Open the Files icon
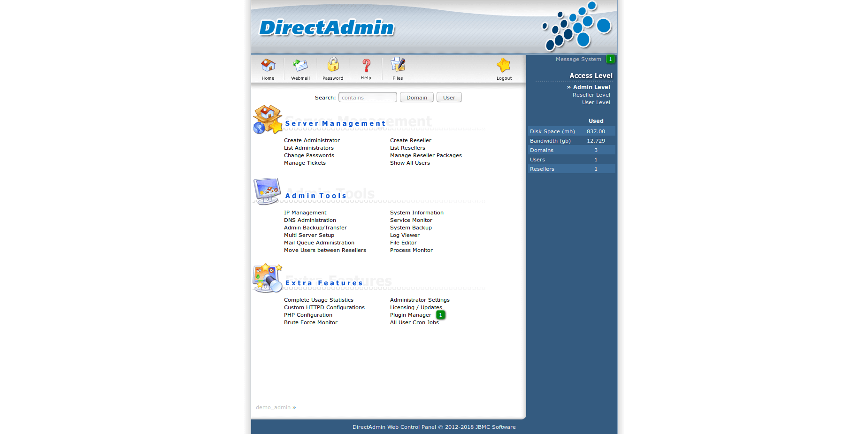The height and width of the screenshot is (434, 867). [398, 65]
